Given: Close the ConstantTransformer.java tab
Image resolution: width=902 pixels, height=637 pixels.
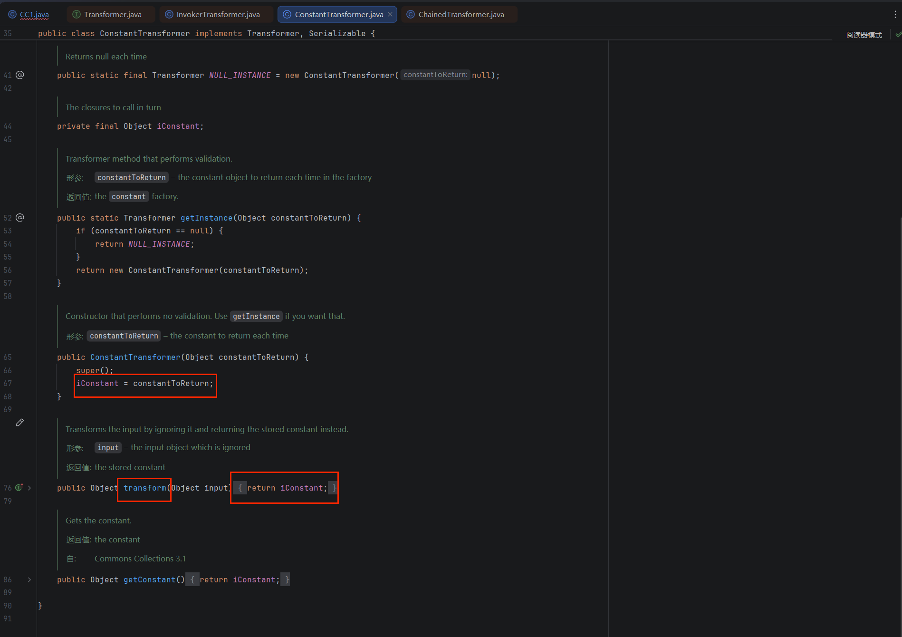Looking at the screenshot, I should (390, 14).
